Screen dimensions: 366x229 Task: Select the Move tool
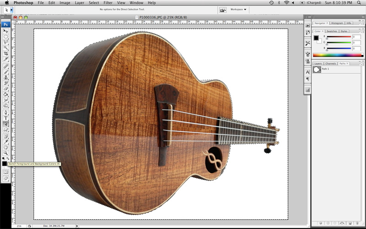[5, 31]
